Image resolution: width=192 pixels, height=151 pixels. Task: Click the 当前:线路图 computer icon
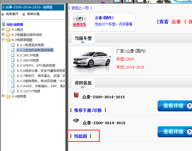[3, 24]
